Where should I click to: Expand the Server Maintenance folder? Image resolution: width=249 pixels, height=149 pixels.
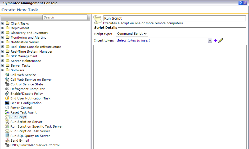(x=3, y=61)
